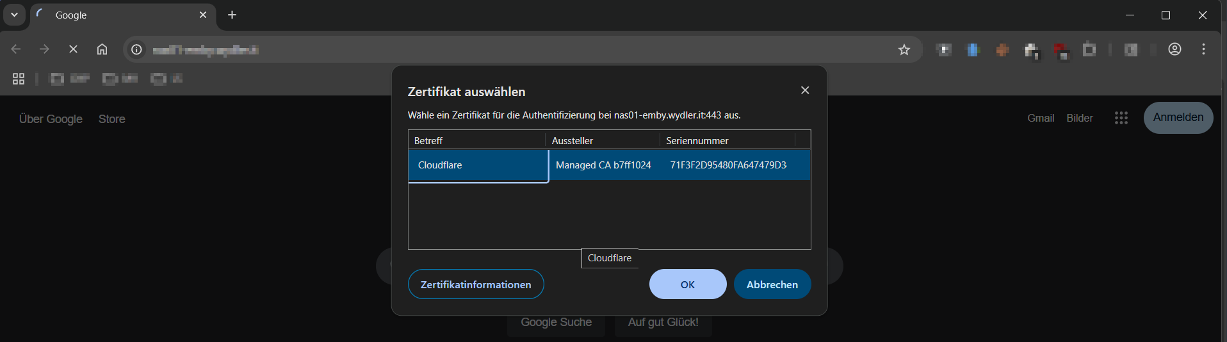
Task: Open the home page
Action: pos(102,49)
